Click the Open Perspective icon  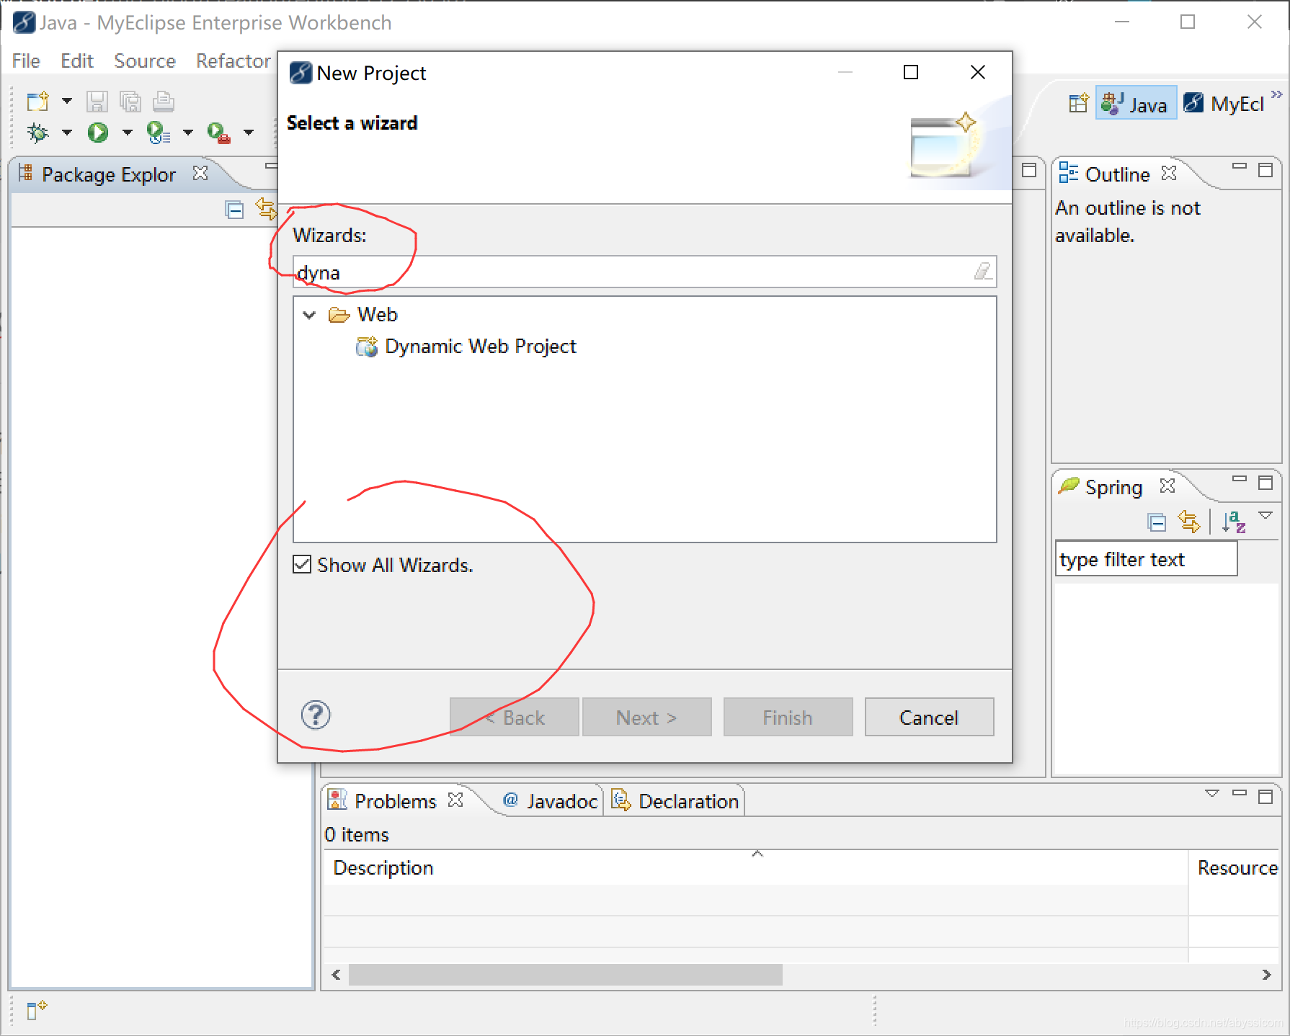pos(1079,104)
